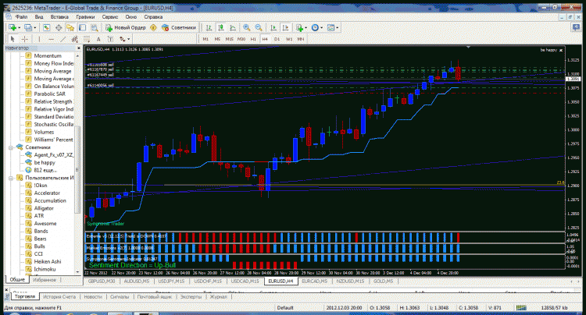Open the Templates dropdown arrow
This screenshot has height=315, width=586.
click(337, 28)
